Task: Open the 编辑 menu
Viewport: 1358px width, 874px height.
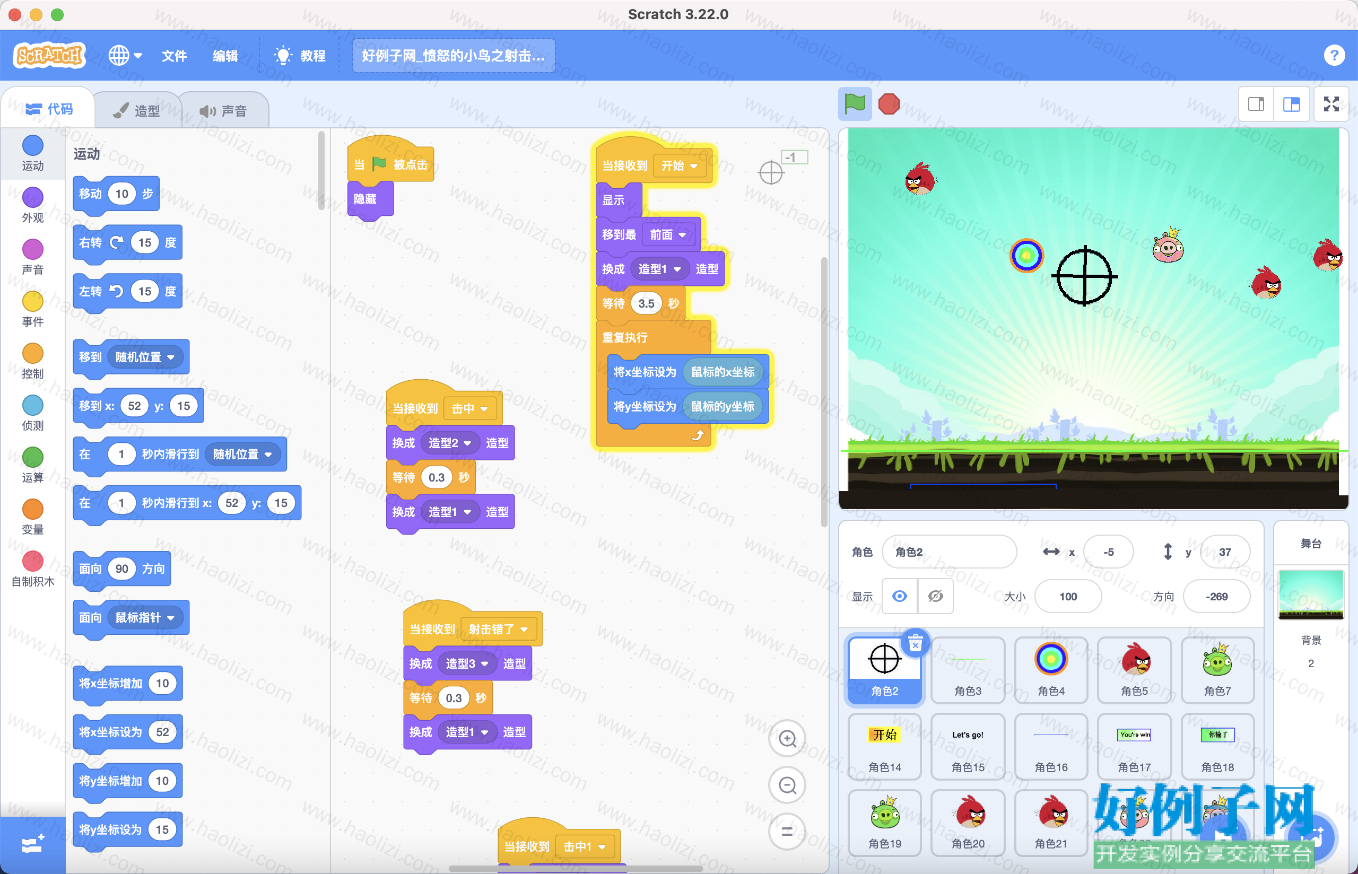Action: pos(225,56)
